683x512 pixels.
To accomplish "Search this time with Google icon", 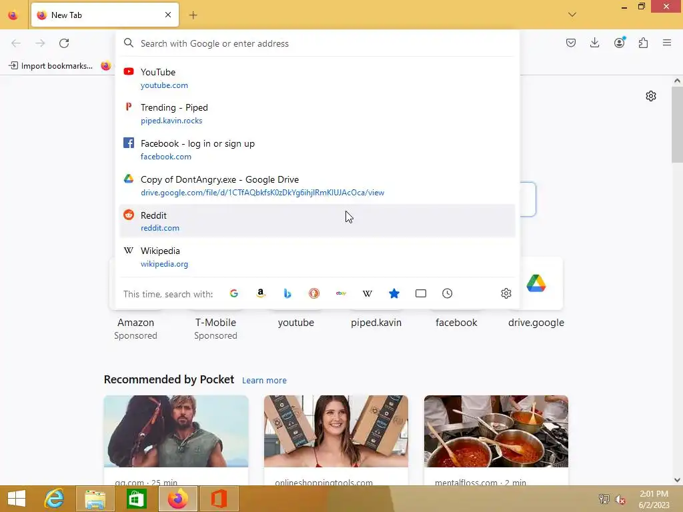I will [x=234, y=293].
